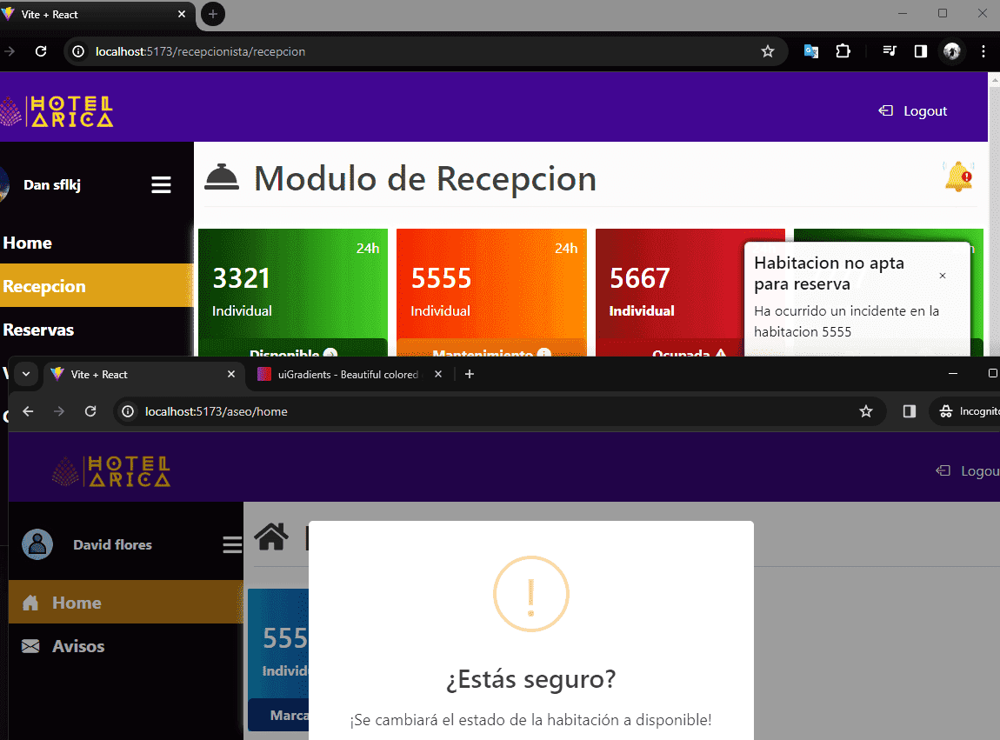Click the concierge bell beside Modulo de Recepcion
1000x740 pixels.
(222, 177)
